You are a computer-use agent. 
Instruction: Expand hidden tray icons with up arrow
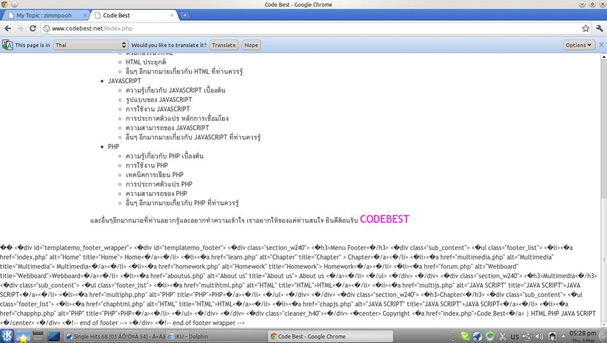click(x=563, y=336)
